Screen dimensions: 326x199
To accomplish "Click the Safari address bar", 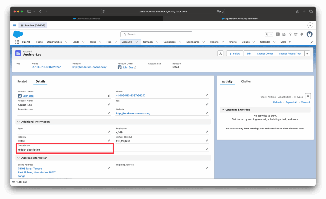I will (x=163, y=11).
